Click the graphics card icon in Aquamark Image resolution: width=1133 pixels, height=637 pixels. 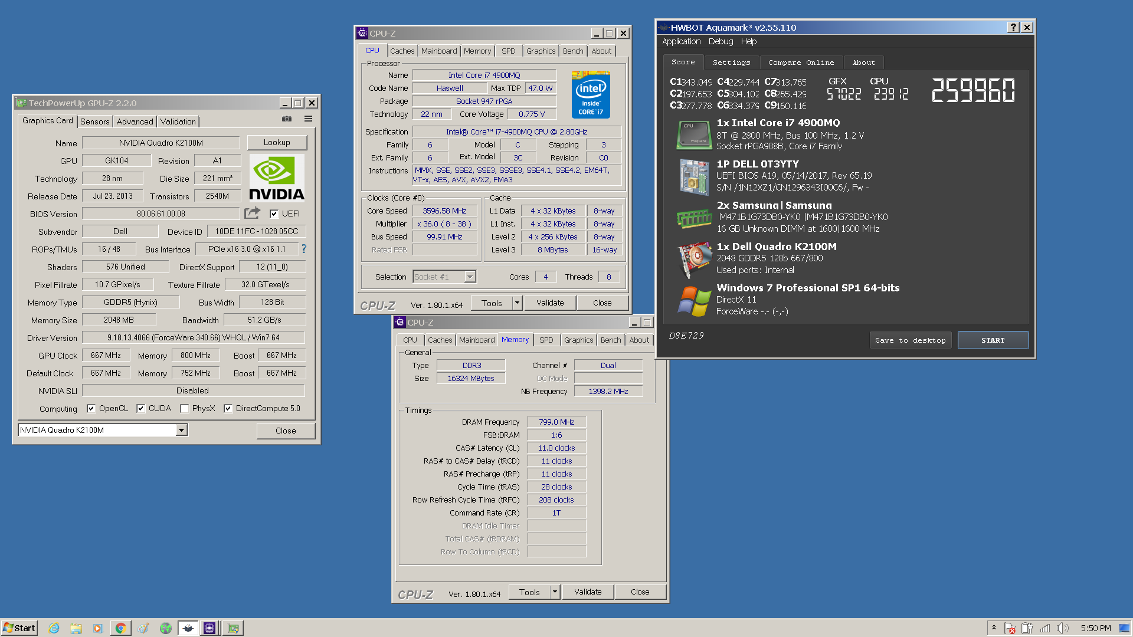pos(694,260)
